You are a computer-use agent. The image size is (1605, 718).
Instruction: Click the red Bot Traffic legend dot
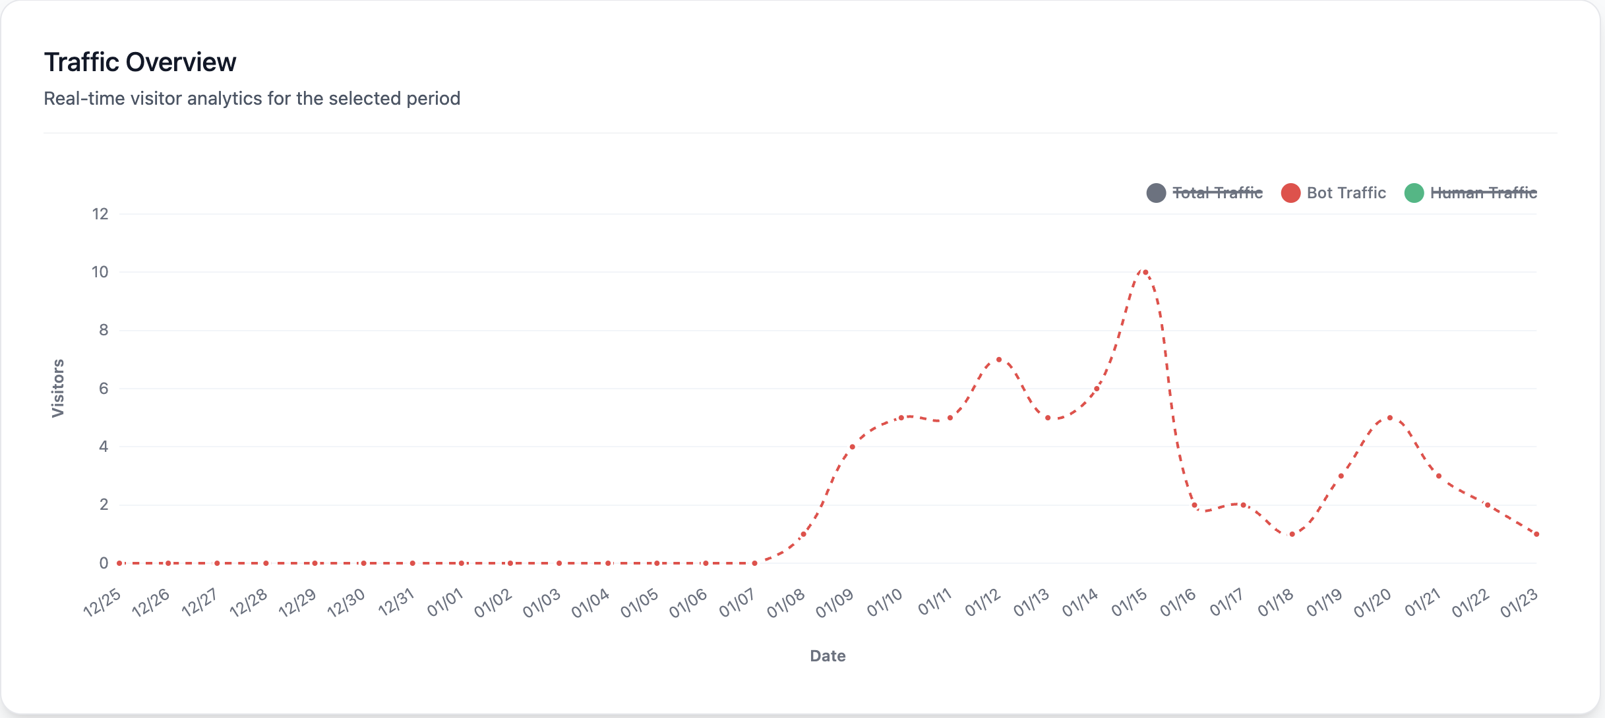click(1290, 193)
